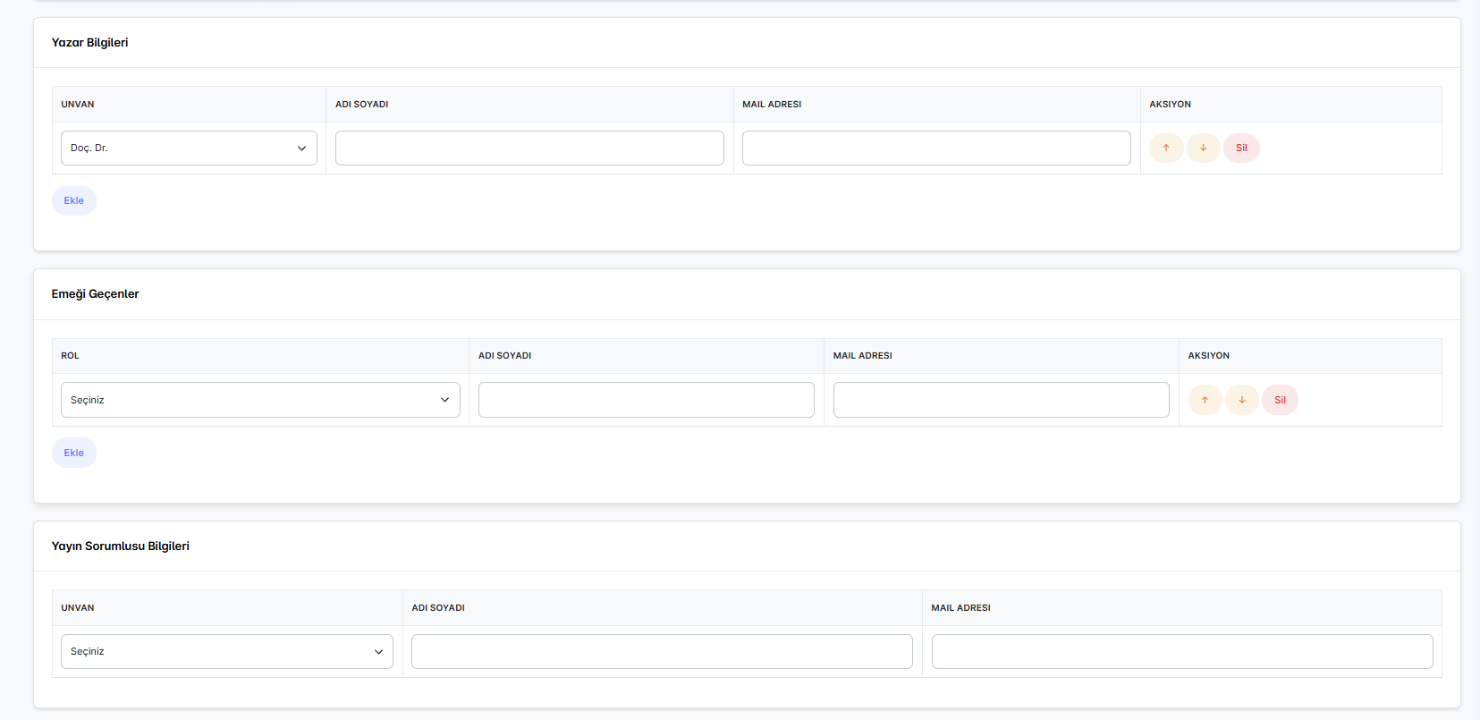Move contributor row down in Emeği Geçenler
The width and height of the screenshot is (1480, 720).
click(1242, 400)
